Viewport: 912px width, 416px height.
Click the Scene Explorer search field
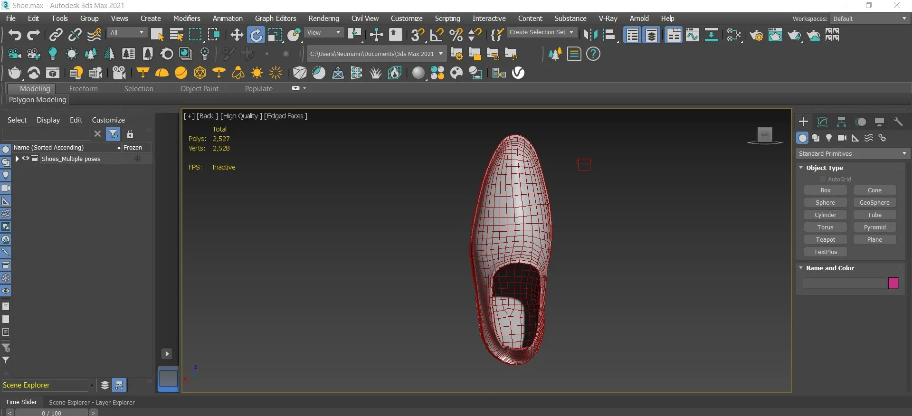[46, 134]
